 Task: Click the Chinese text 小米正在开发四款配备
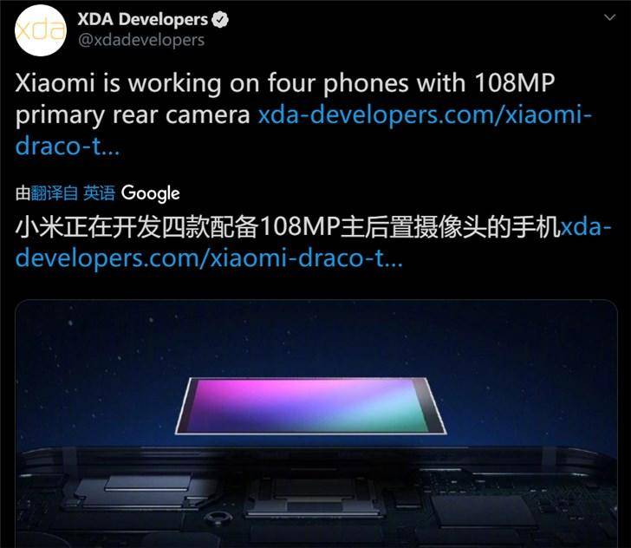pyautogui.click(x=136, y=227)
